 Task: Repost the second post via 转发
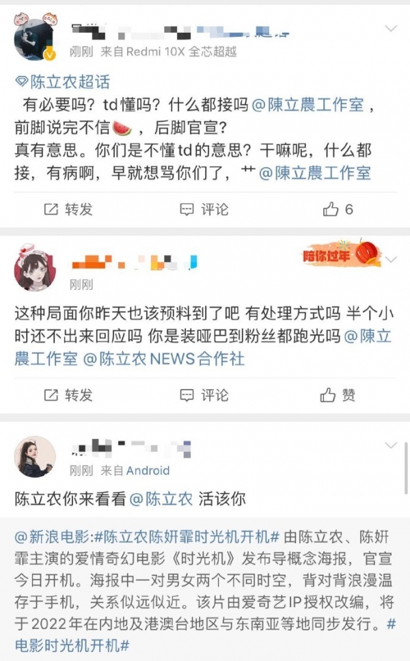click(x=68, y=395)
